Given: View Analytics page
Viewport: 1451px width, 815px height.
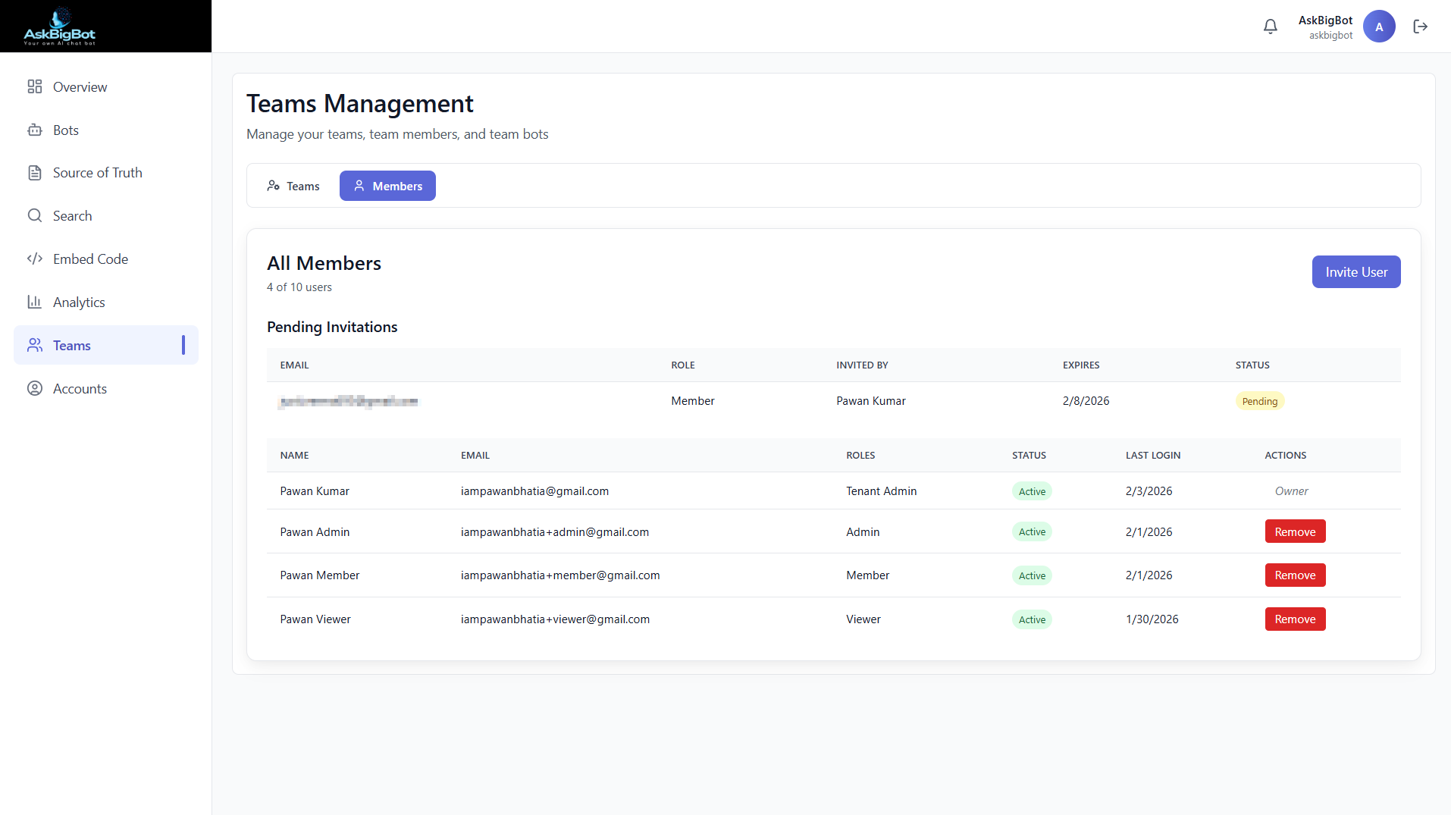Looking at the screenshot, I should (x=106, y=302).
